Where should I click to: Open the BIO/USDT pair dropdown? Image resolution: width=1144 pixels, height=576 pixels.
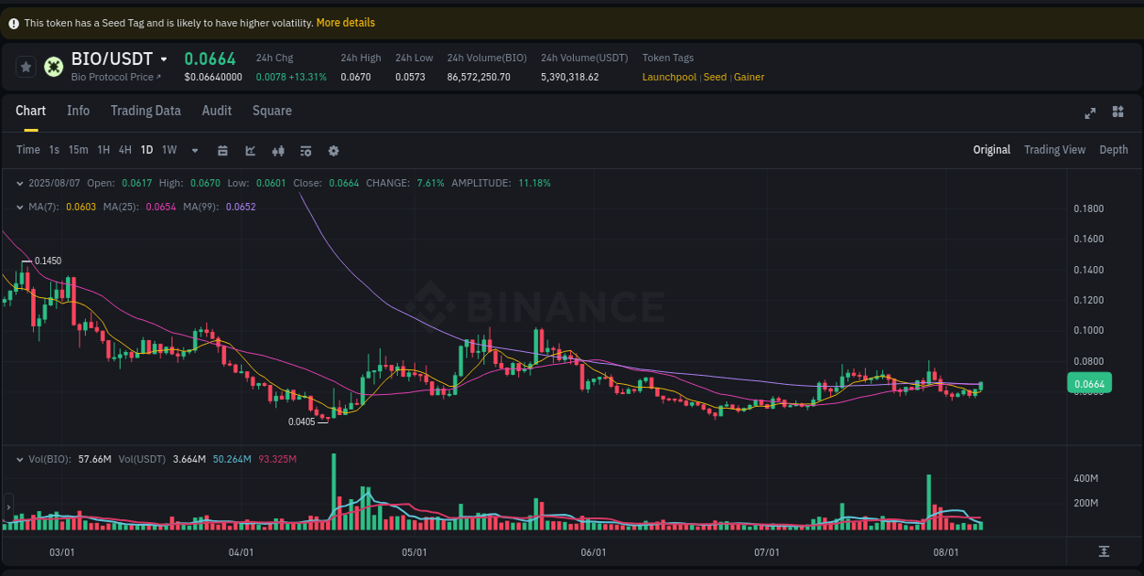pos(163,59)
